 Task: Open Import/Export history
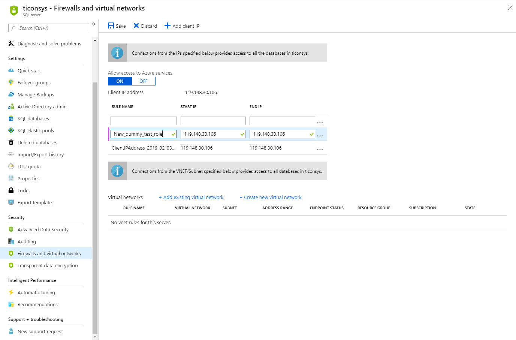[40, 154]
